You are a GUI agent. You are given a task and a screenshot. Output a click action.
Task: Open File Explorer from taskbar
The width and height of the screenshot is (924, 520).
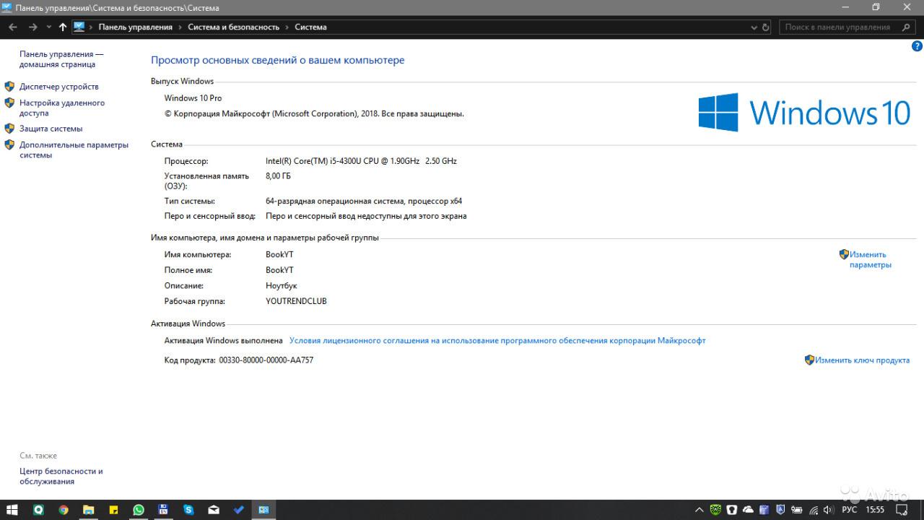[88, 510]
